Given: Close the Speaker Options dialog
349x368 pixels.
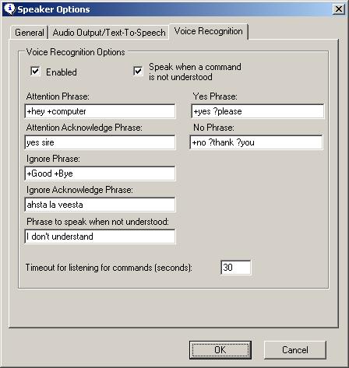Looking at the screenshot, I should pyautogui.click(x=339, y=9).
